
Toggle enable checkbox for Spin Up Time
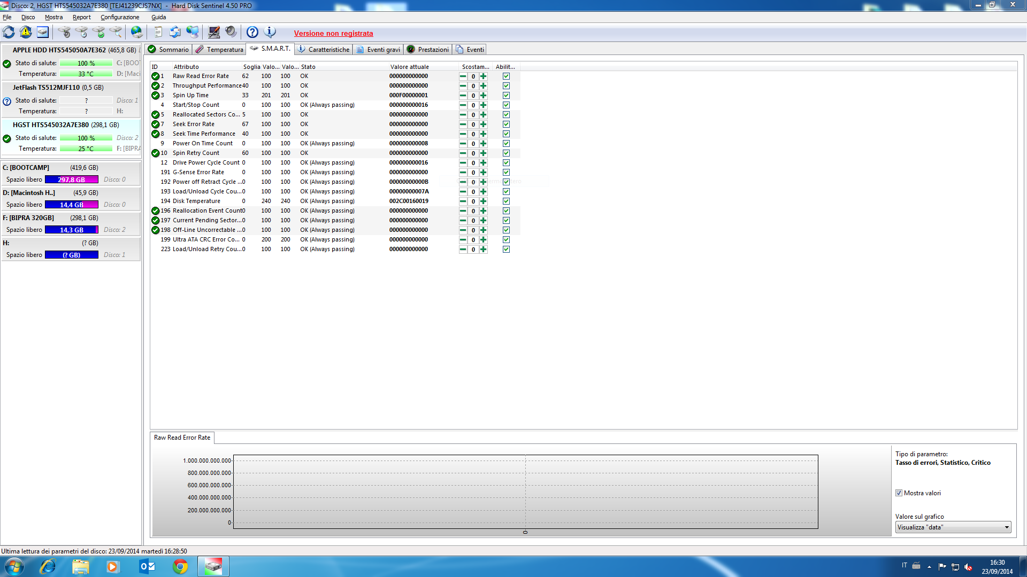(506, 96)
